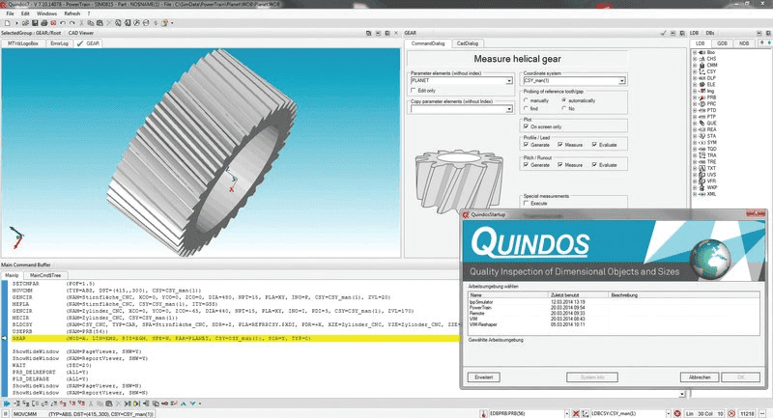Viewport: 773px width, 418px height.
Task: Select PowerTrain row in Arbeitsumgebung list
Action: click(x=614, y=308)
